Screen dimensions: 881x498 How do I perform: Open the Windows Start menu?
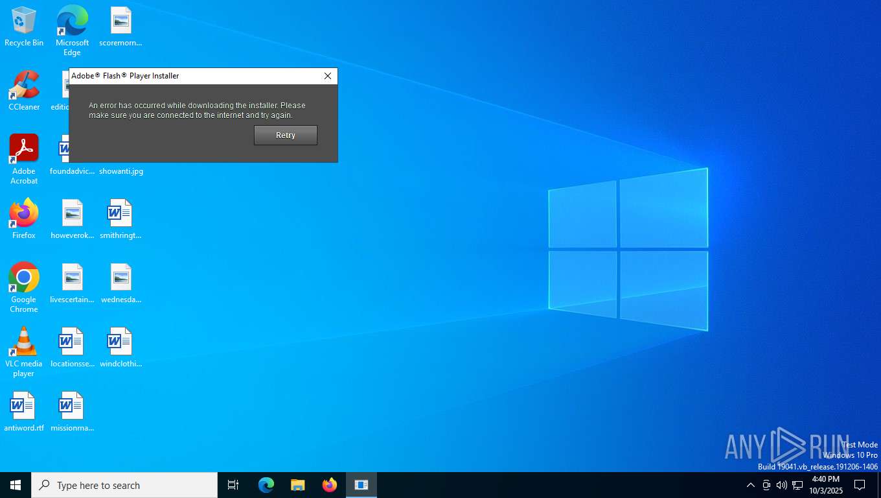click(16, 485)
